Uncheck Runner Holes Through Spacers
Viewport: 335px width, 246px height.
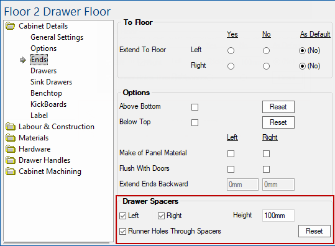pos(122,231)
